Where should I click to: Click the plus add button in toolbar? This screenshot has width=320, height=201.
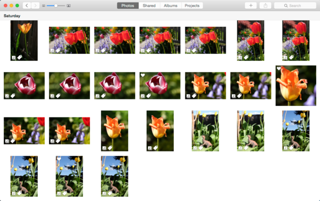pos(251,5)
